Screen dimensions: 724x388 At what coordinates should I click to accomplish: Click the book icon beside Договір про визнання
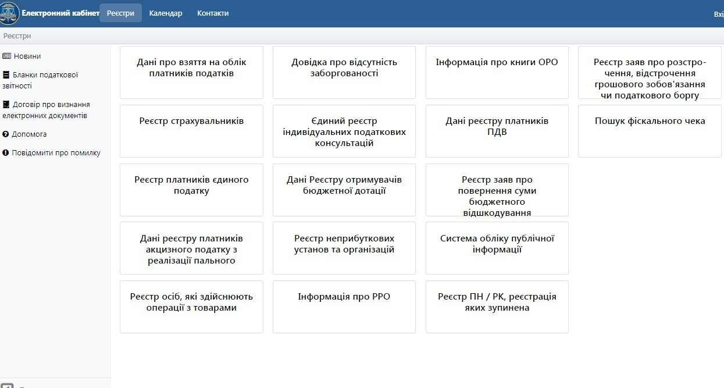[6, 105]
